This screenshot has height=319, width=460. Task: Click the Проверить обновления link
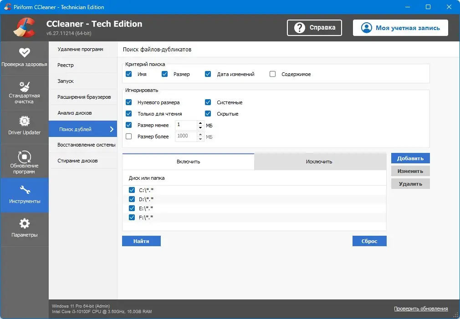(421, 309)
